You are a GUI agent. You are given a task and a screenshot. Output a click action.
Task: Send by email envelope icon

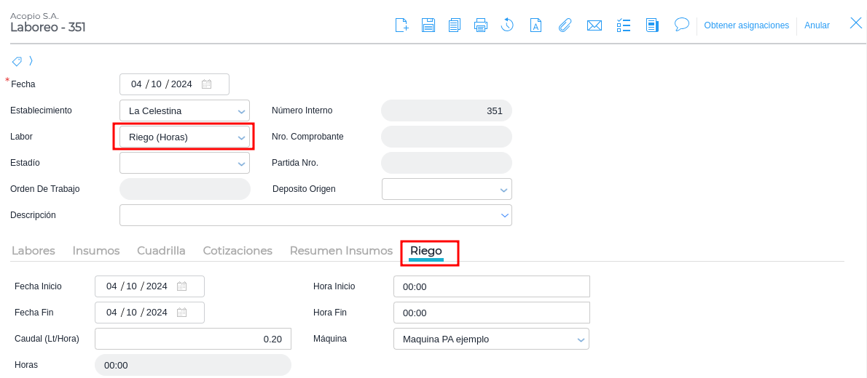(595, 25)
